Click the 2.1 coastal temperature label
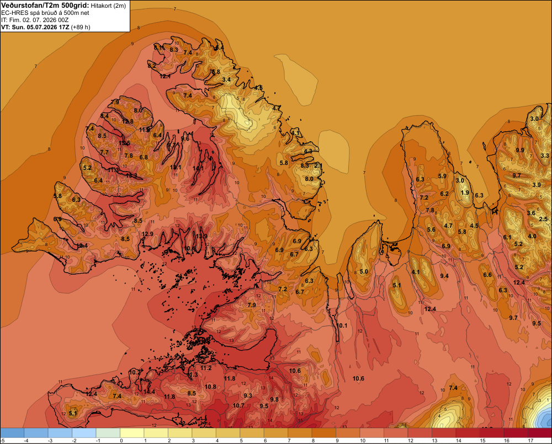 coord(319,165)
